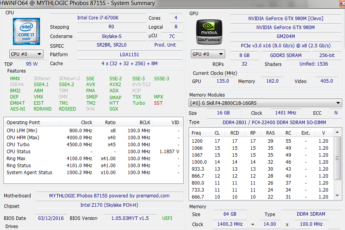This screenshot has height=230, width=345.
Task: Click the BCLK column header
Action: point(135,123)
